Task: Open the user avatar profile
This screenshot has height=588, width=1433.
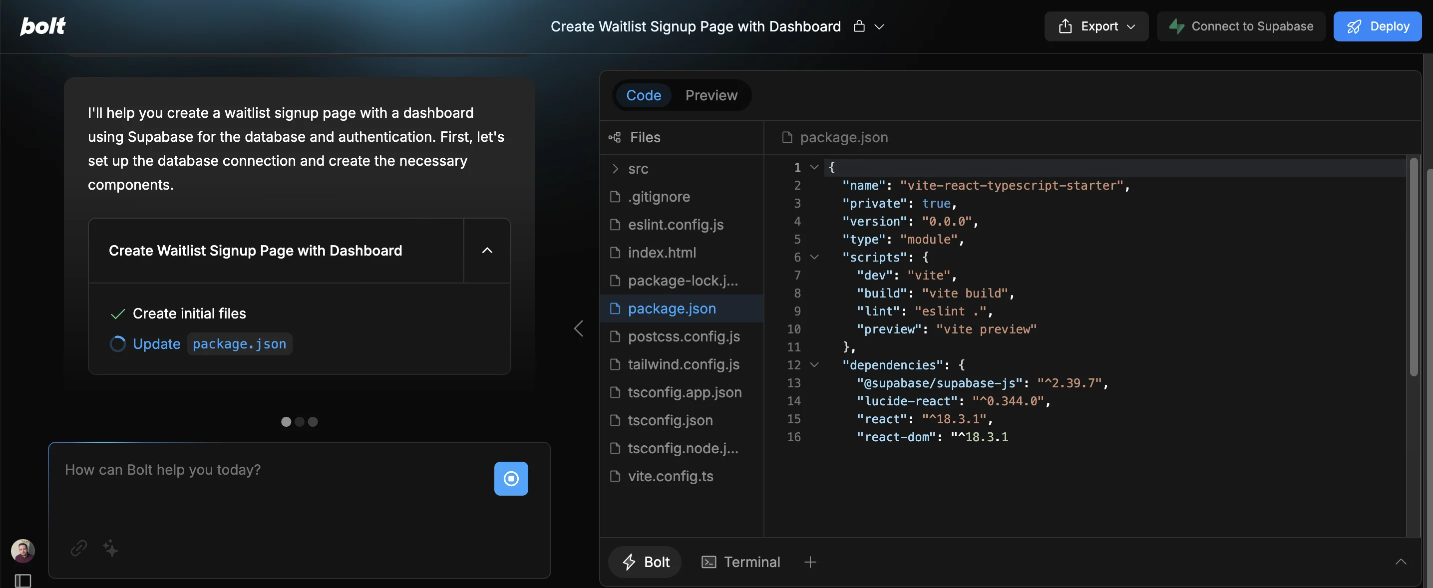Action: tap(23, 550)
